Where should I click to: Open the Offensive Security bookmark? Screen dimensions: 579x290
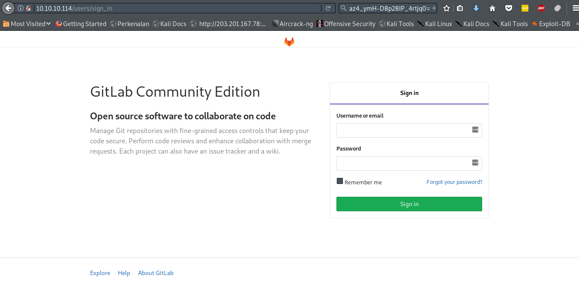(x=346, y=24)
